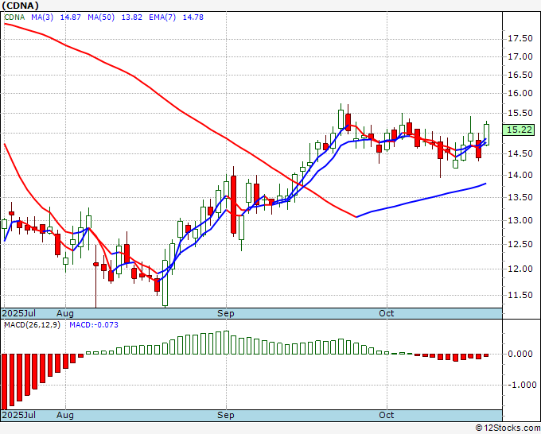Click the last green candlestick near 15.22
The image size is (541, 434).
coord(487,134)
